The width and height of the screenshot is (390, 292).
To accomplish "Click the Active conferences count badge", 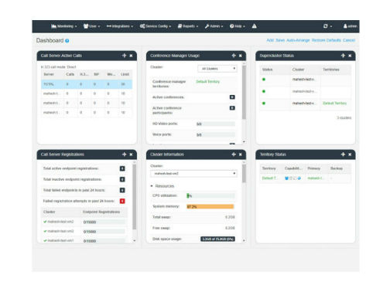I will [232, 97].
